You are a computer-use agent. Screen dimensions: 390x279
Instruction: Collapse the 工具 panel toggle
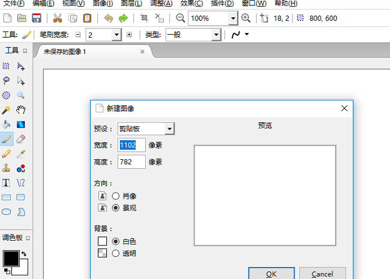point(25,51)
